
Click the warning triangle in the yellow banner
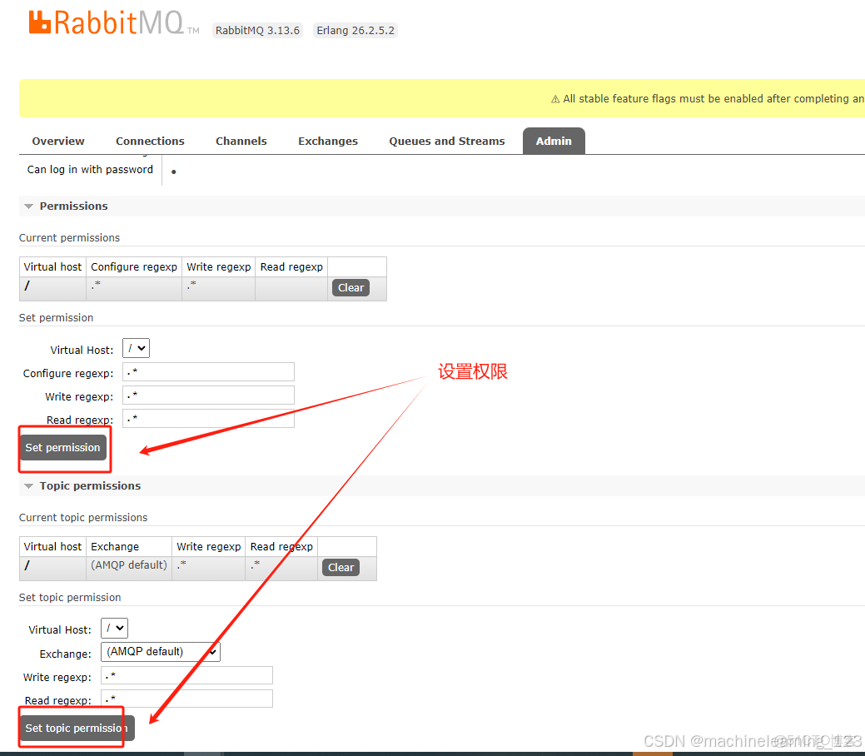[x=555, y=98]
